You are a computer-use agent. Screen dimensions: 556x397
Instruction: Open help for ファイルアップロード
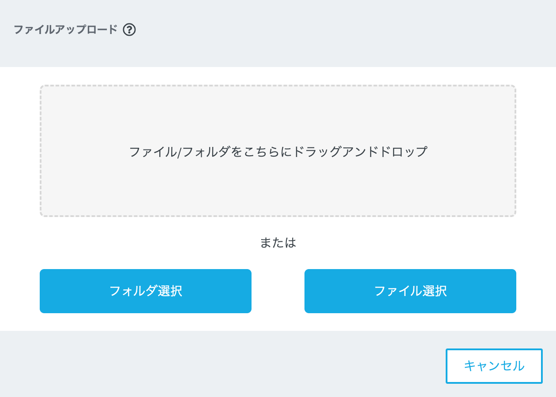tap(129, 30)
